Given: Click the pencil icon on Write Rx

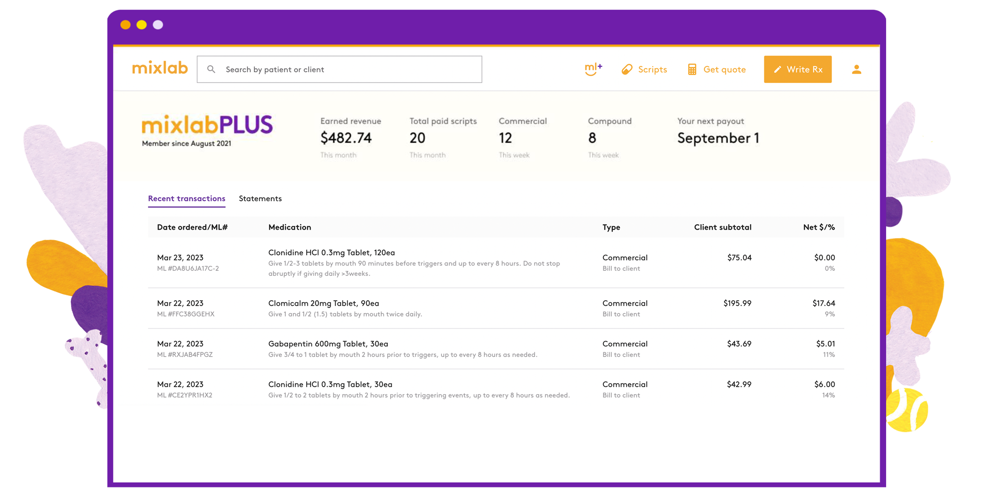Looking at the screenshot, I should pos(777,70).
